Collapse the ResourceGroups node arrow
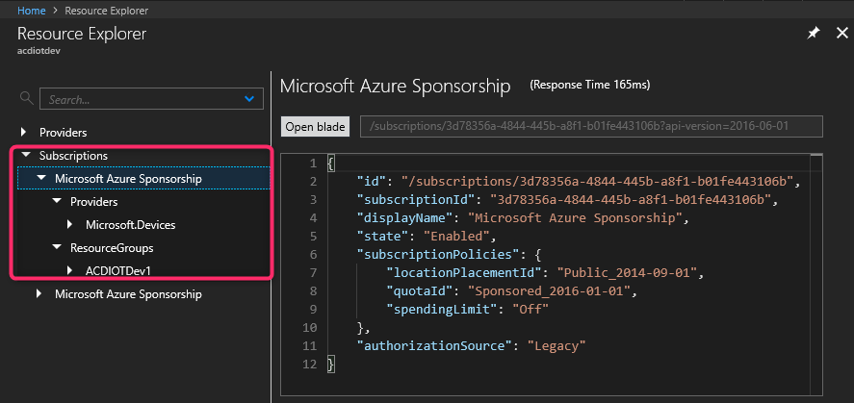This screenshot has height=403, width=854. click(x=56, y=248)
